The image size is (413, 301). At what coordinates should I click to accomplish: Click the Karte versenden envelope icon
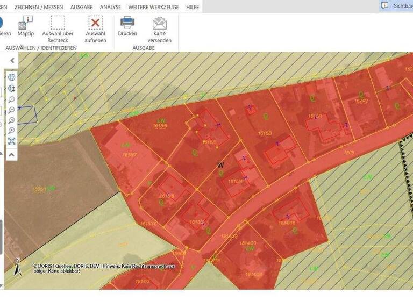[159, 23]
